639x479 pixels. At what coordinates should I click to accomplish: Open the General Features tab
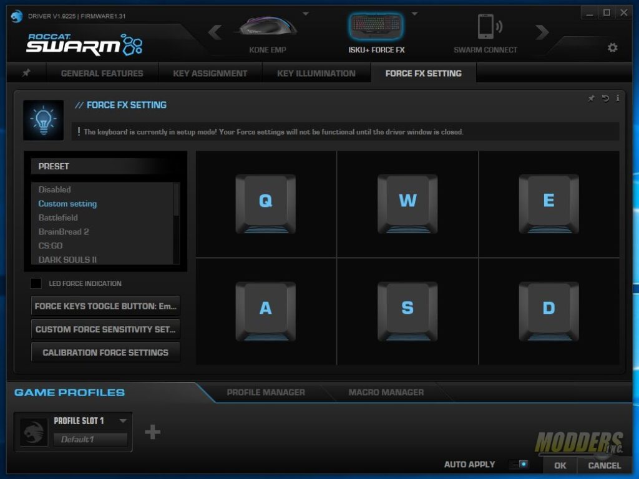coord(102,74)
